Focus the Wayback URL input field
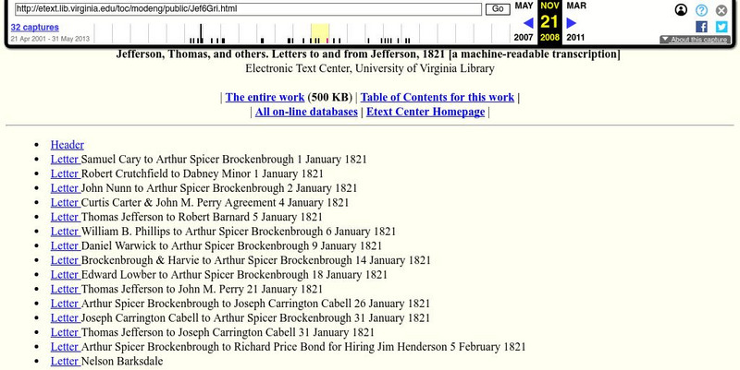Screen dimensions: 740x370 pyautogui.click(x=248, y=9)
